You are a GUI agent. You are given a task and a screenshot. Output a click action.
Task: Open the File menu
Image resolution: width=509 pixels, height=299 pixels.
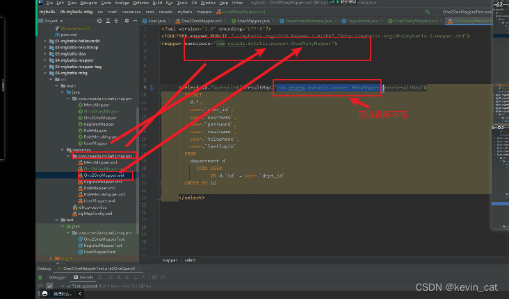(49, 3)
